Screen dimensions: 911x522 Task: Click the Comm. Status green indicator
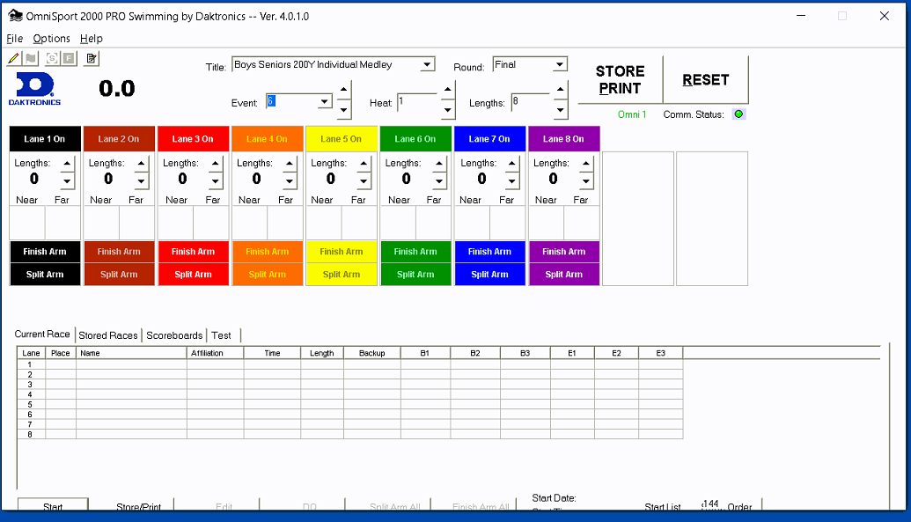tap(738, 114)
